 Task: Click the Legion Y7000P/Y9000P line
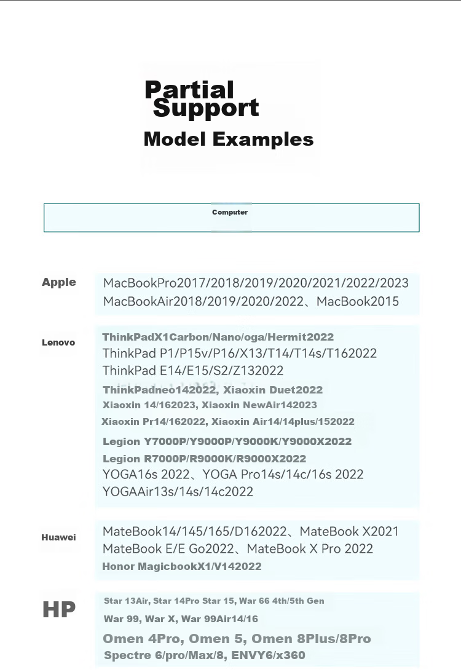point(227,441)
